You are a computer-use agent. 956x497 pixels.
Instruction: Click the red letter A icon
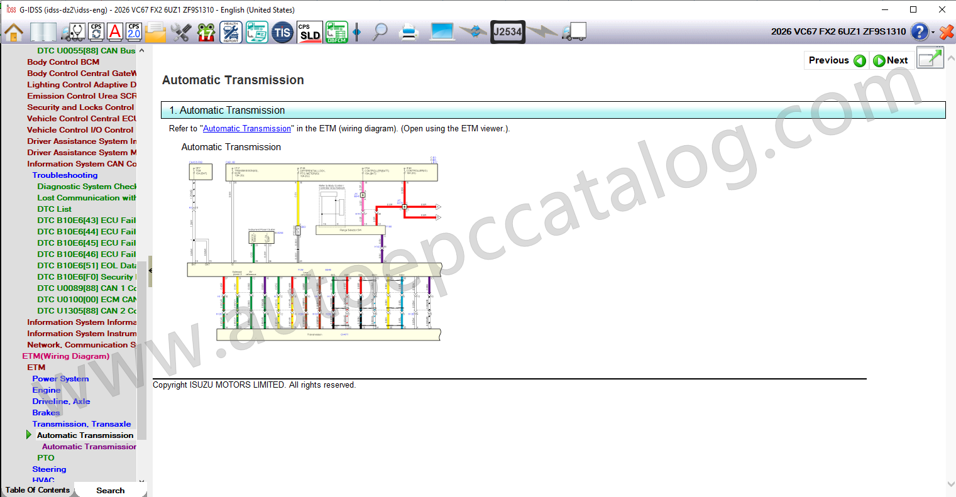(115, 32)
